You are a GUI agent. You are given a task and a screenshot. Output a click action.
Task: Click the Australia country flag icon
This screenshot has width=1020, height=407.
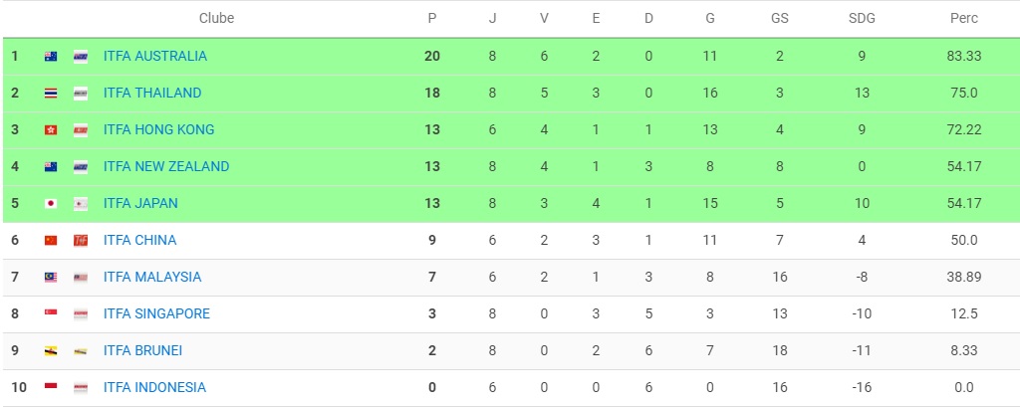coord(51,57)
